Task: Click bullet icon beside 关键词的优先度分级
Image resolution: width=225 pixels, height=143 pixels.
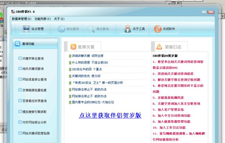Action: coord(70,76)
